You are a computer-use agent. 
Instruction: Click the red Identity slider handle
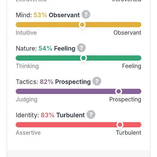point(120,125)
